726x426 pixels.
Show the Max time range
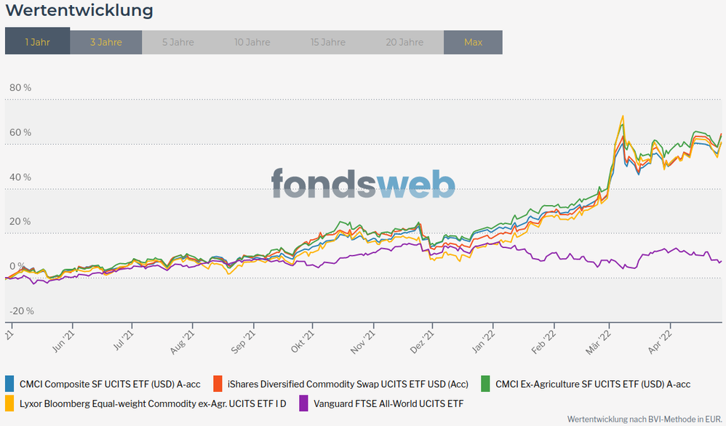473,42
